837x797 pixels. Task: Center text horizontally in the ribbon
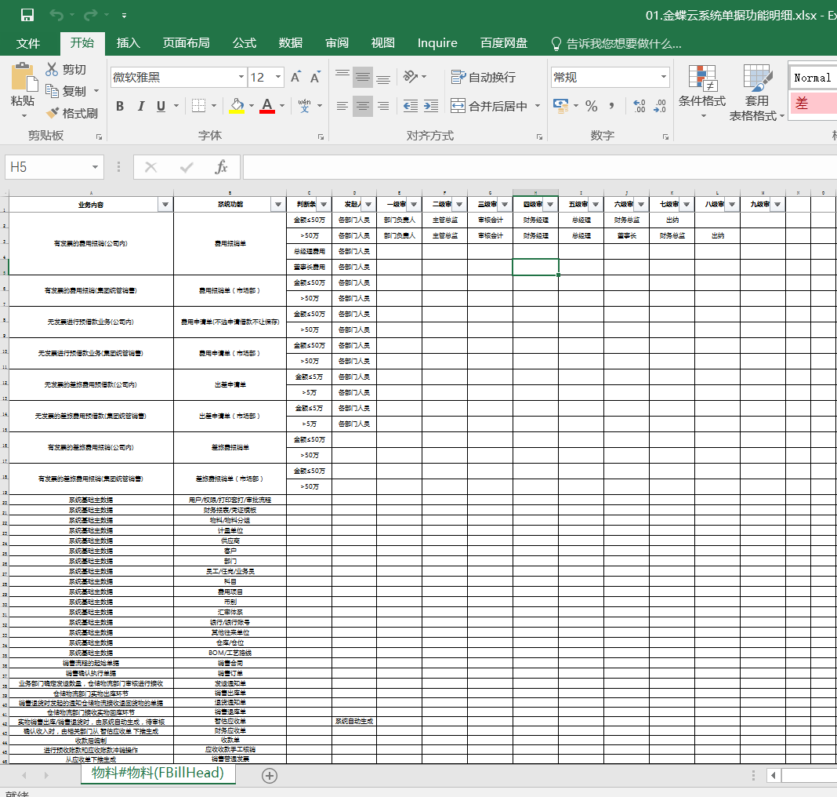tap(363, 106)
